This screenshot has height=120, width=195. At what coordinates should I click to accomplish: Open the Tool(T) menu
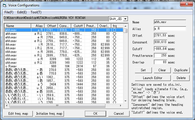36,12
